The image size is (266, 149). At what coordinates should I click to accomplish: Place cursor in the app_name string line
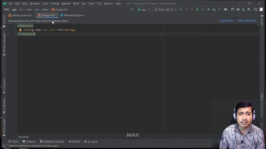49,30
